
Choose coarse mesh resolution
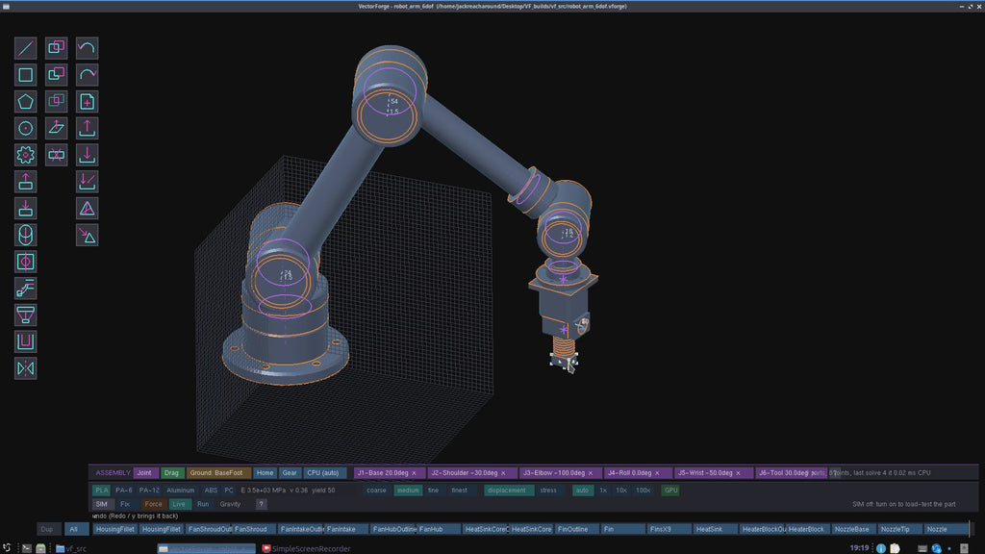tap(376, 490)
